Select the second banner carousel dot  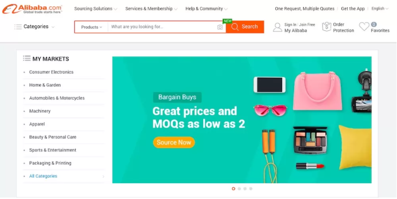tap(239, 189)
